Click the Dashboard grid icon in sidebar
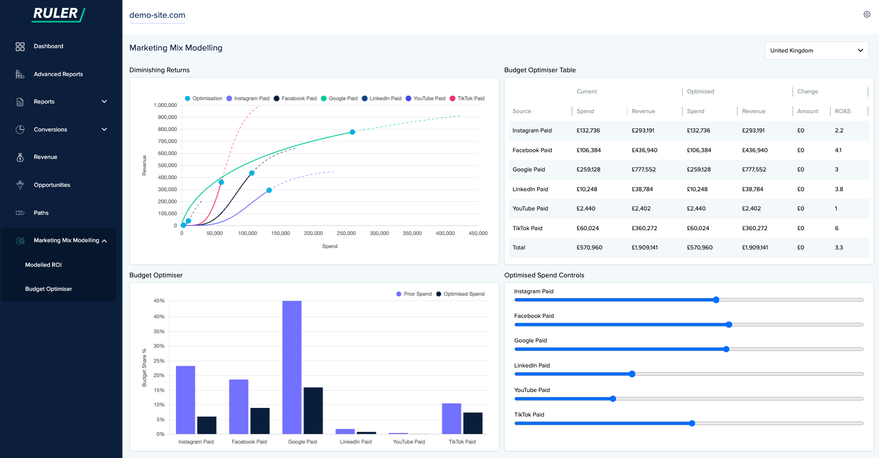Screen dimensions: 879x458 pos(20,47)
